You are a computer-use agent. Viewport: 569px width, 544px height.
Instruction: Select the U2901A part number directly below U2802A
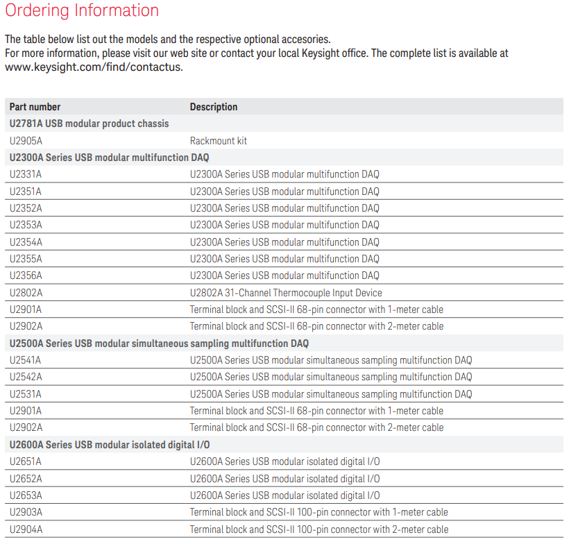pos(26,309)
